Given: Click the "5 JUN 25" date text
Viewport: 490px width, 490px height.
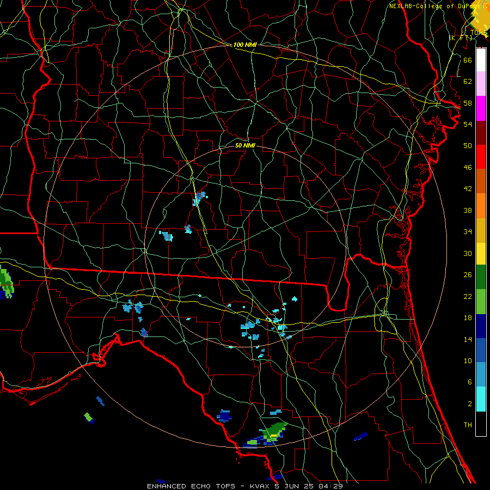Looking at the screenshot, I should pyautogui.click(x=295, y=486).
